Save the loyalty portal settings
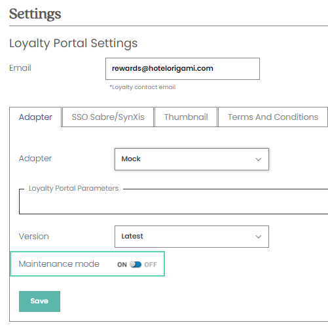This screenshot has height=329, width=328. click(x=39, y=301)
